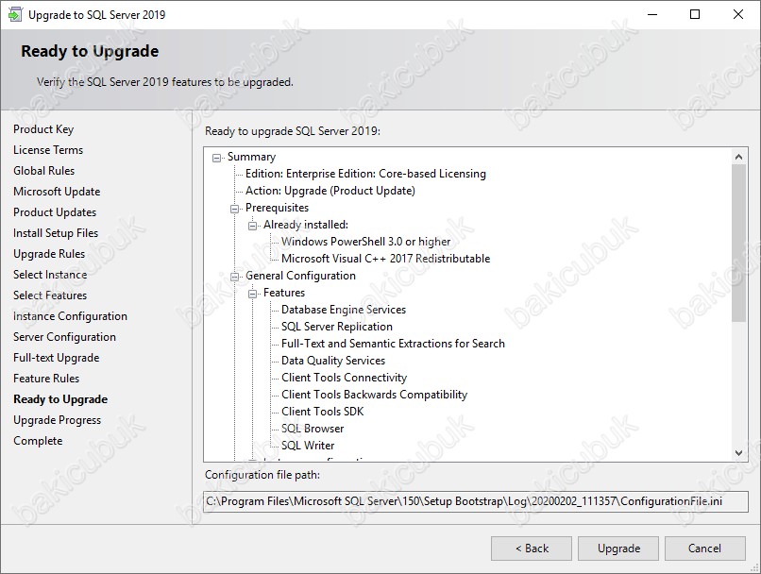Maximize the setup window
This screenshot has width=761, height=574.
click(695, 14)
